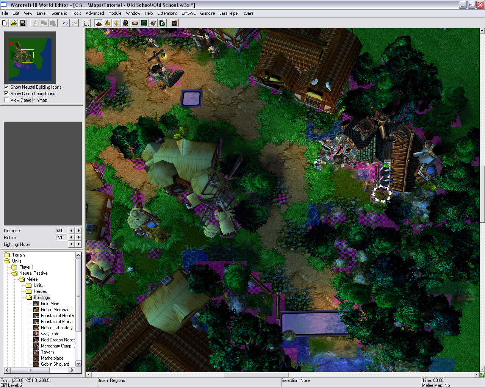Click the Rotate value field
Screen dimensions: 485x388
[61, 237]
